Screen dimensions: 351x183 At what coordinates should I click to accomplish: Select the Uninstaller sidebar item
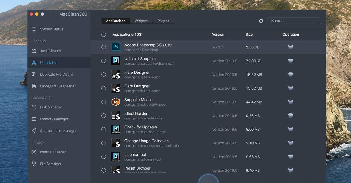(59, 62)
